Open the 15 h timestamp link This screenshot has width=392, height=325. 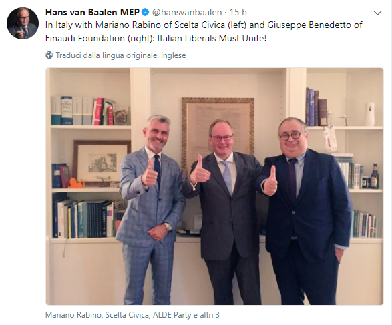tap(238, 12)
